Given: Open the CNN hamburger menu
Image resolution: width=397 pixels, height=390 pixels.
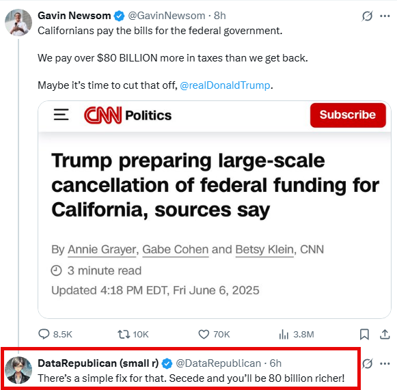Looking at the screenshot, I should pos(61,114).
